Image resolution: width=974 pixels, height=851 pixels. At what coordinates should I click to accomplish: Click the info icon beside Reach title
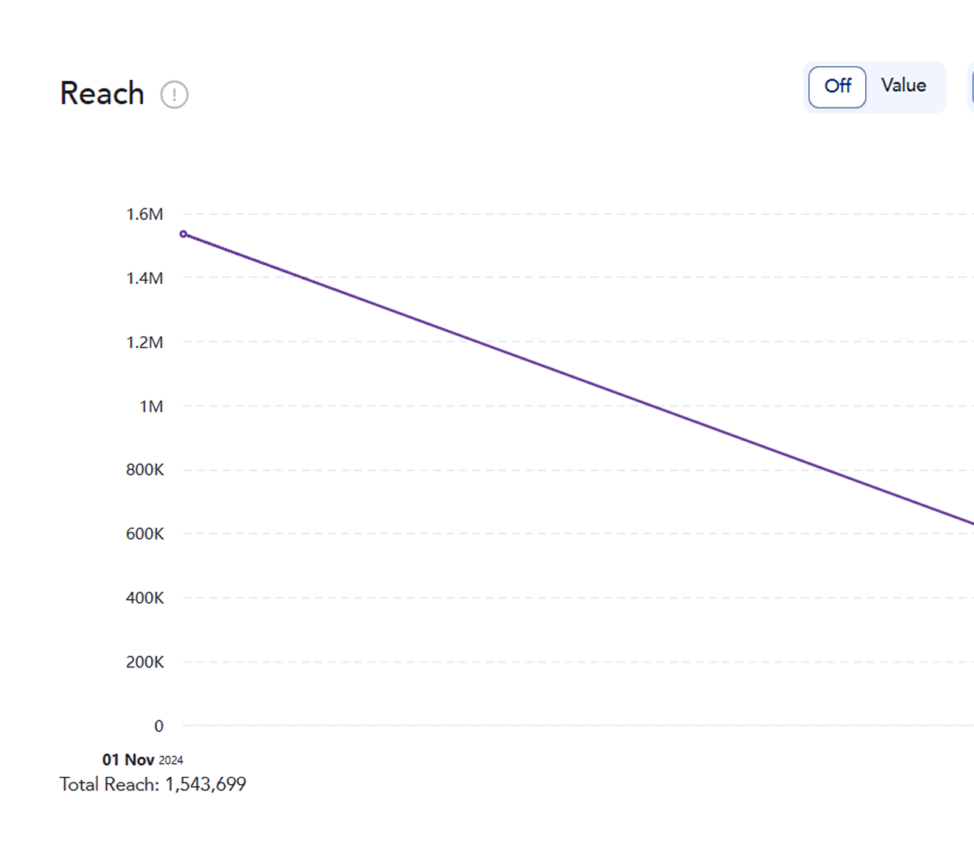(174, 95)
